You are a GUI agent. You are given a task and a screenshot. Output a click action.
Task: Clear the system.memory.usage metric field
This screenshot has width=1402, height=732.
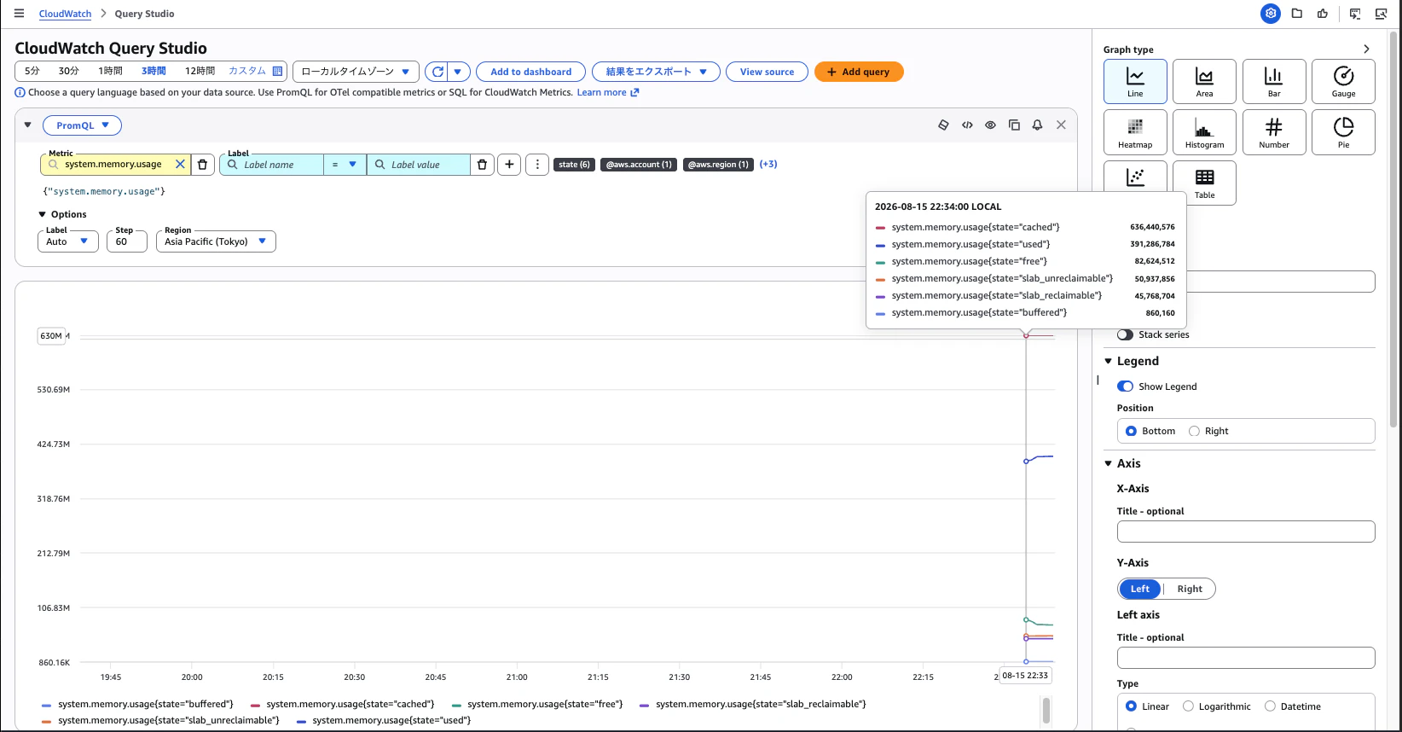tap(180, 165)
